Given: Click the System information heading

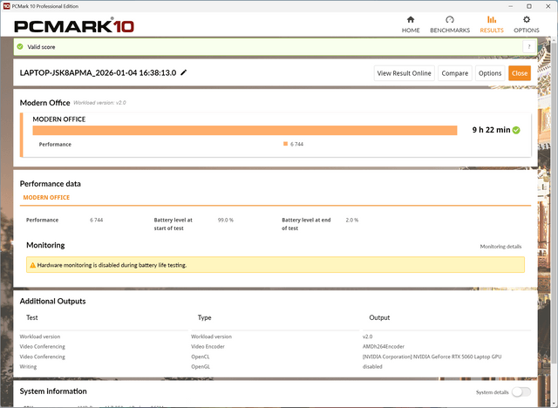Looking at the screenshot, I should [x=53, y=391].
